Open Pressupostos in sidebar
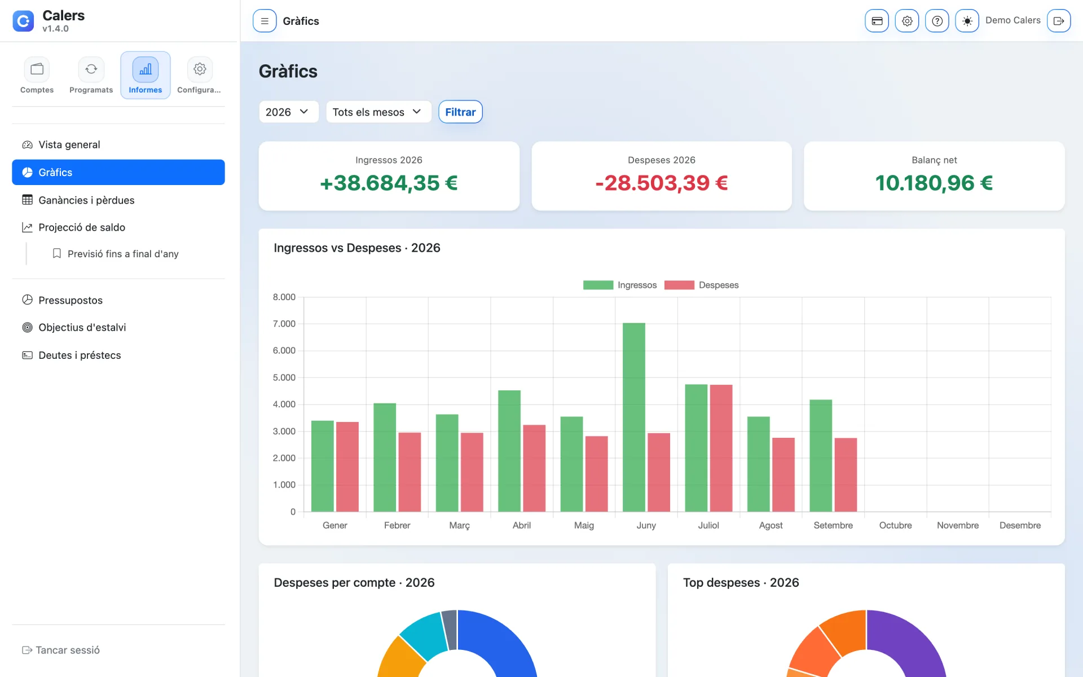Image resolution: width=1083 pixels, height=677 pixels. coord(118,300)
